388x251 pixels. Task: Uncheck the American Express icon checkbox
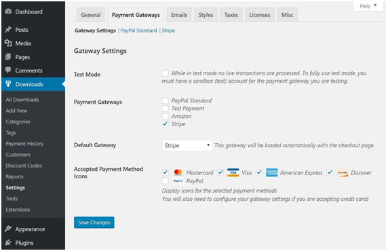point(259,172)
